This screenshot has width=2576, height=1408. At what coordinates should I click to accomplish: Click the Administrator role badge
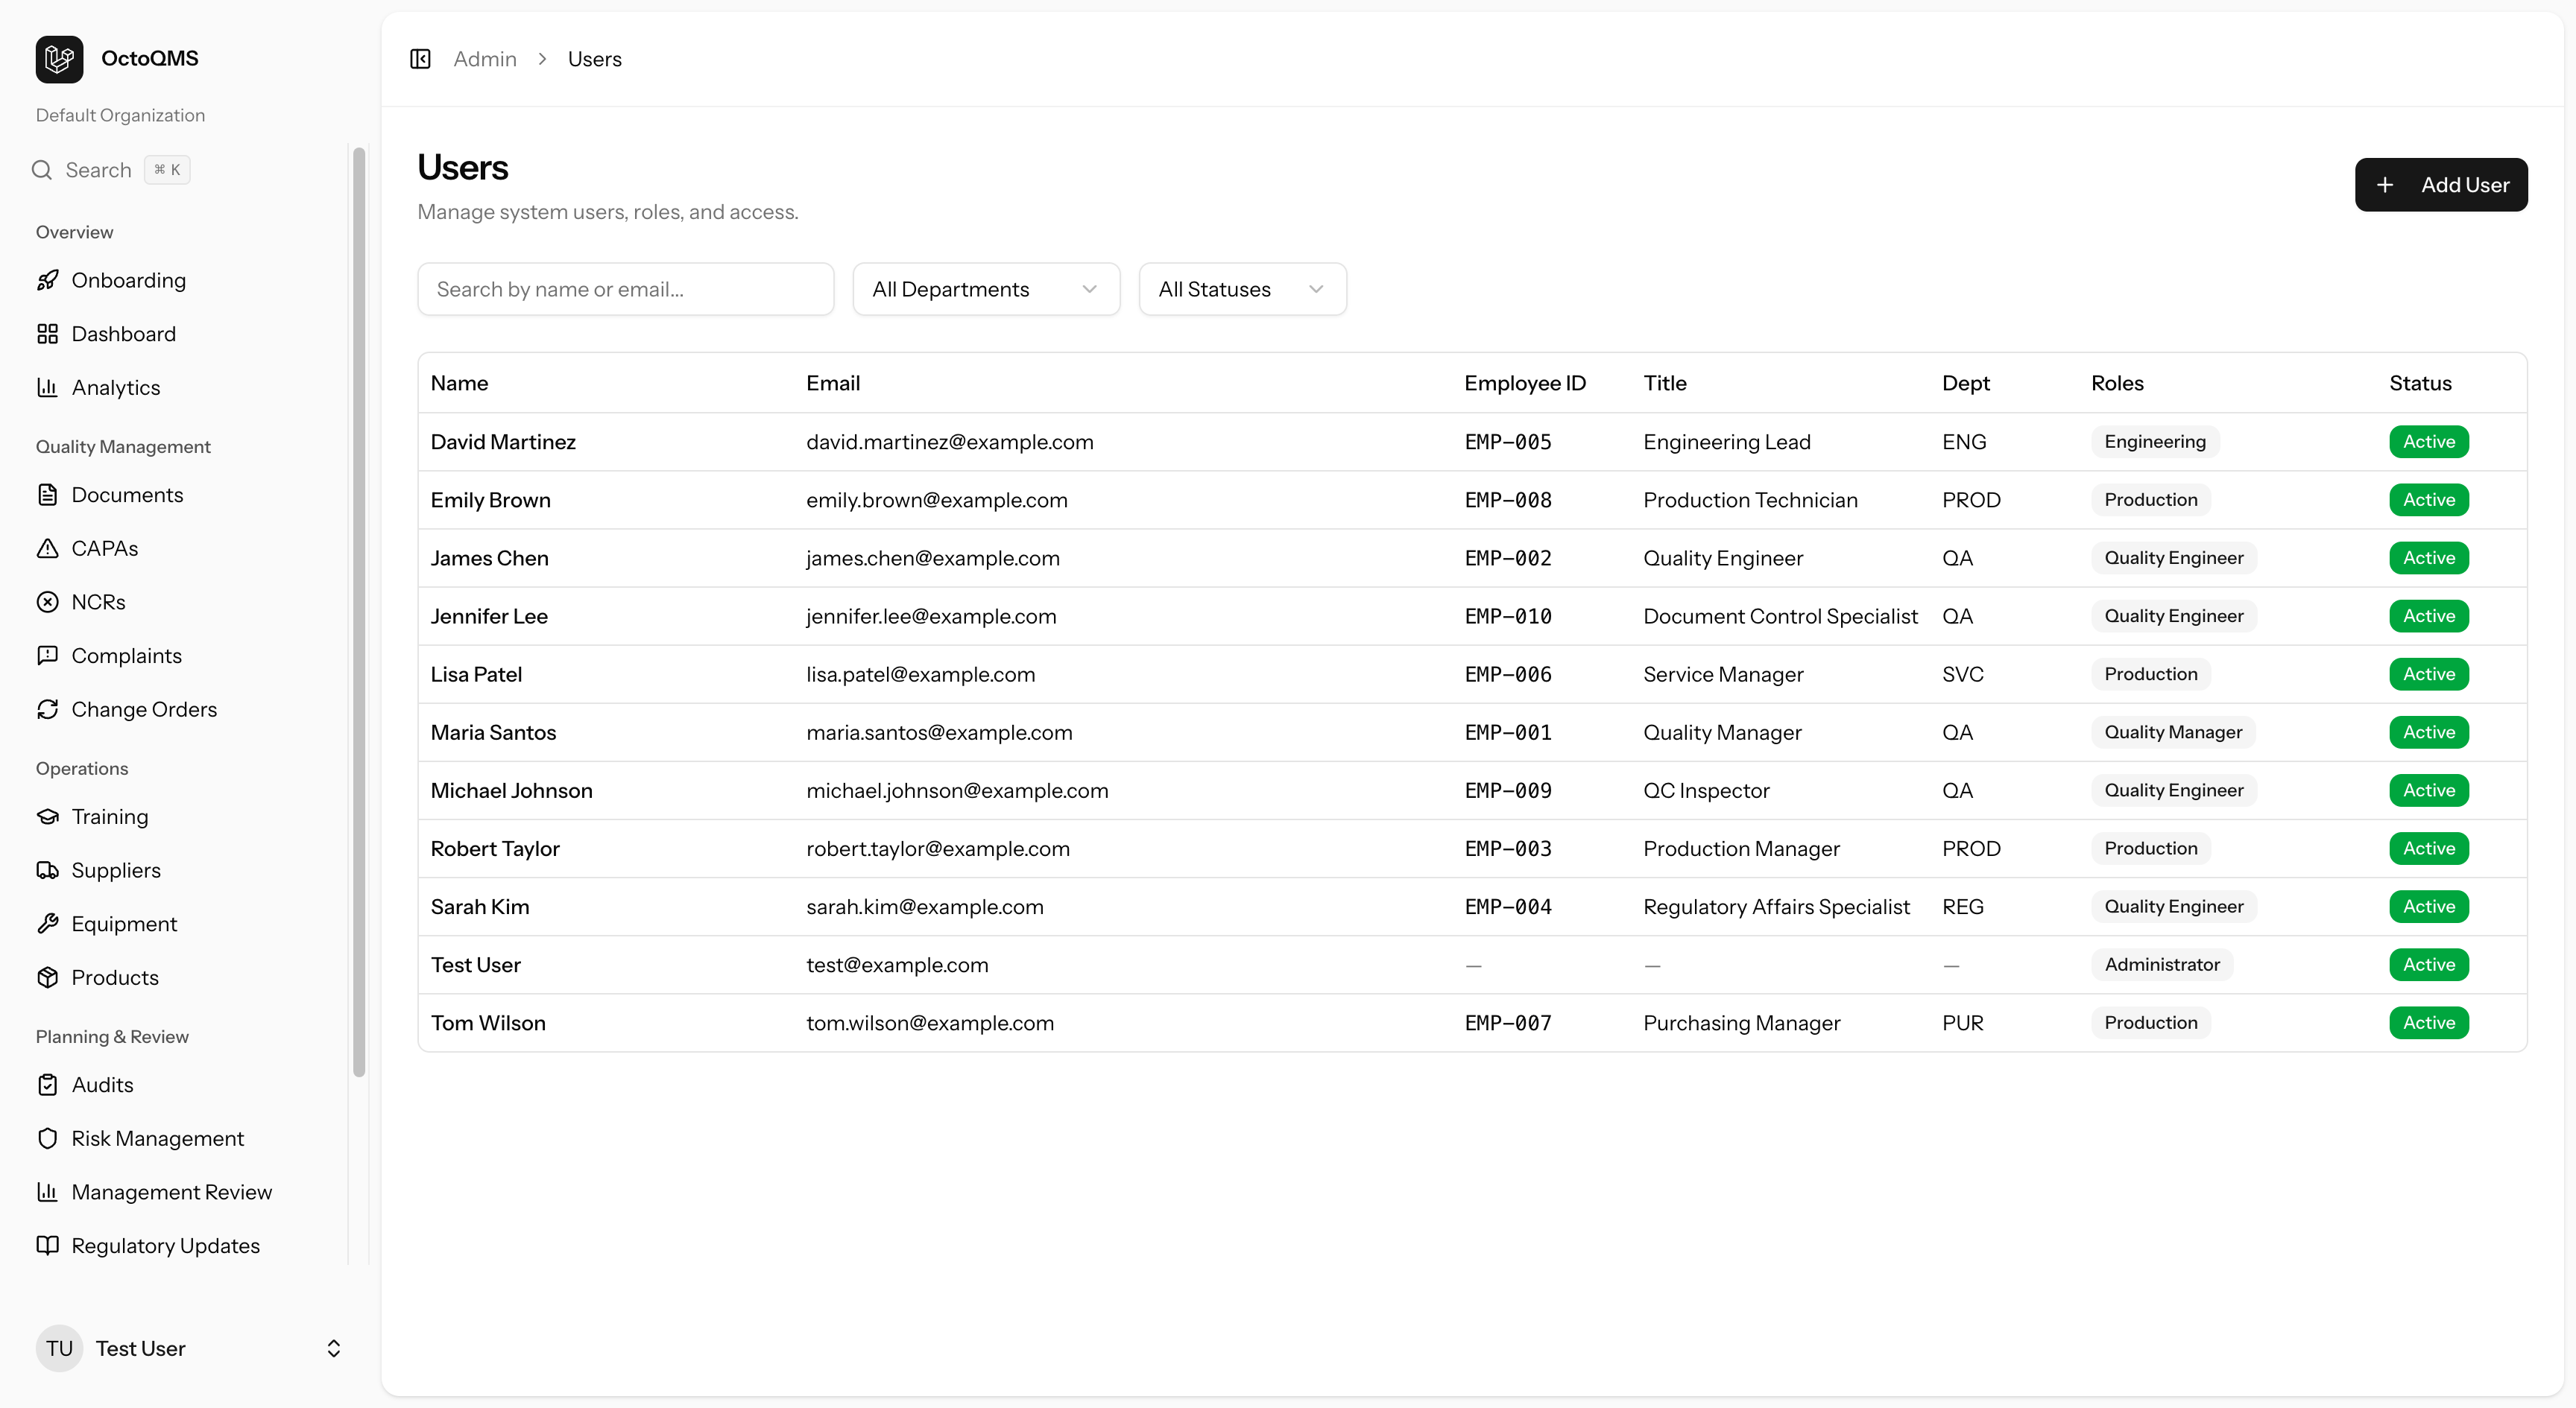pos(2162,964)
